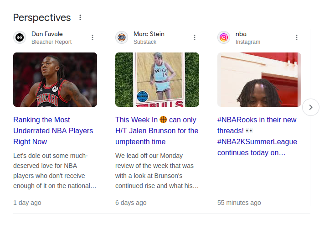
Task: Click the Dan Favale author name
Action: [47, 34]
